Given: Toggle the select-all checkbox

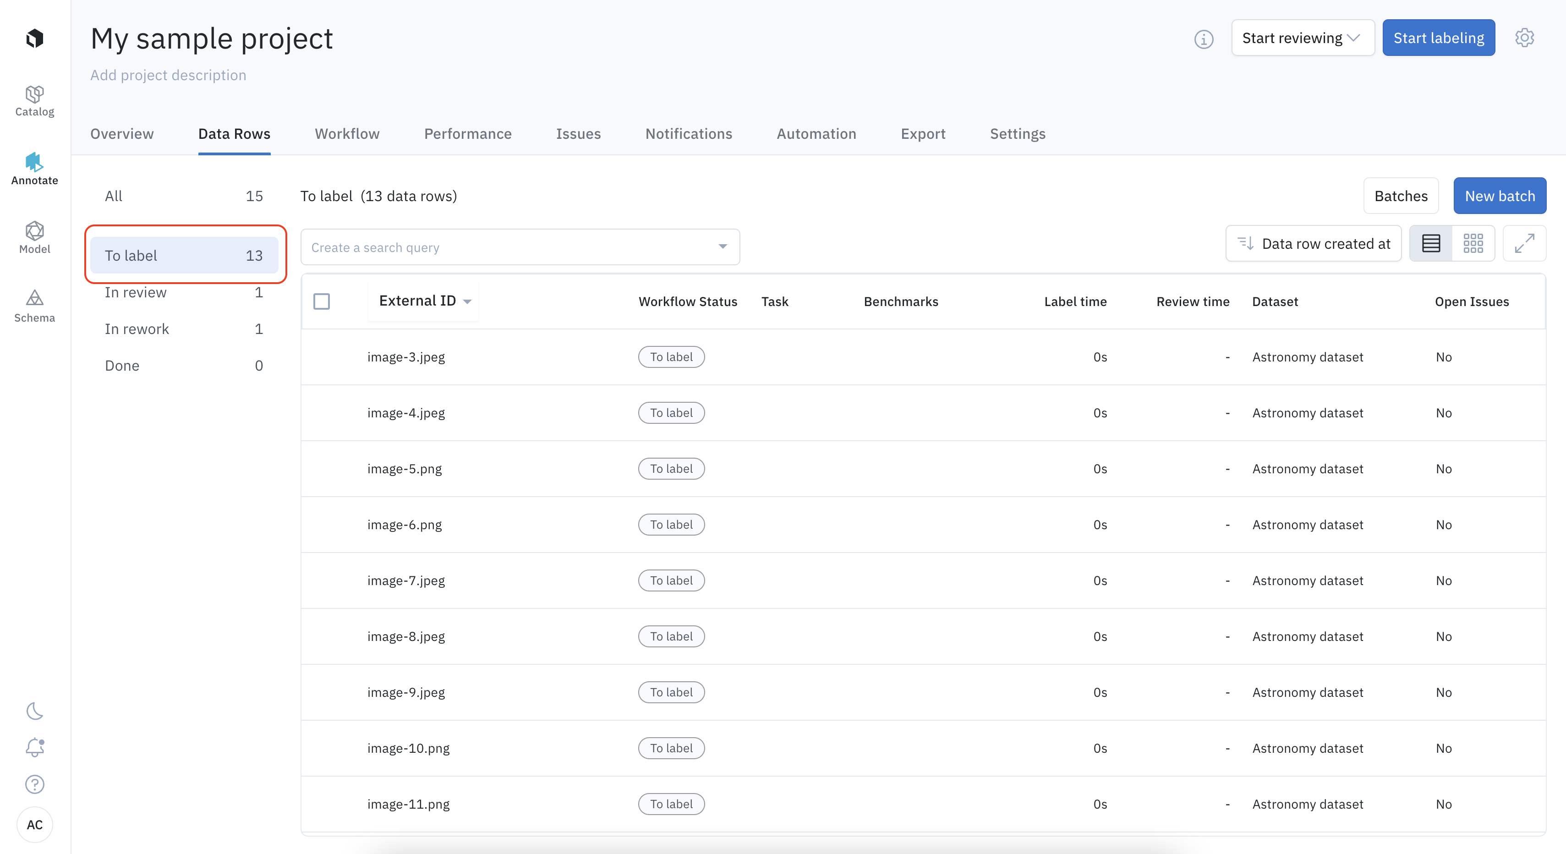Looking at the screenshot, I should (x=323, y=301).
